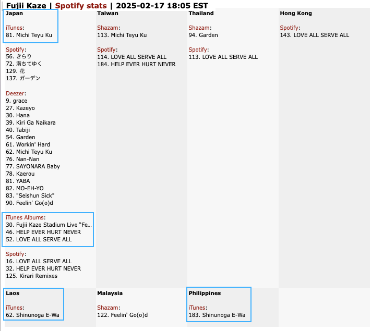Click the "Philippines" country heading

205,293
